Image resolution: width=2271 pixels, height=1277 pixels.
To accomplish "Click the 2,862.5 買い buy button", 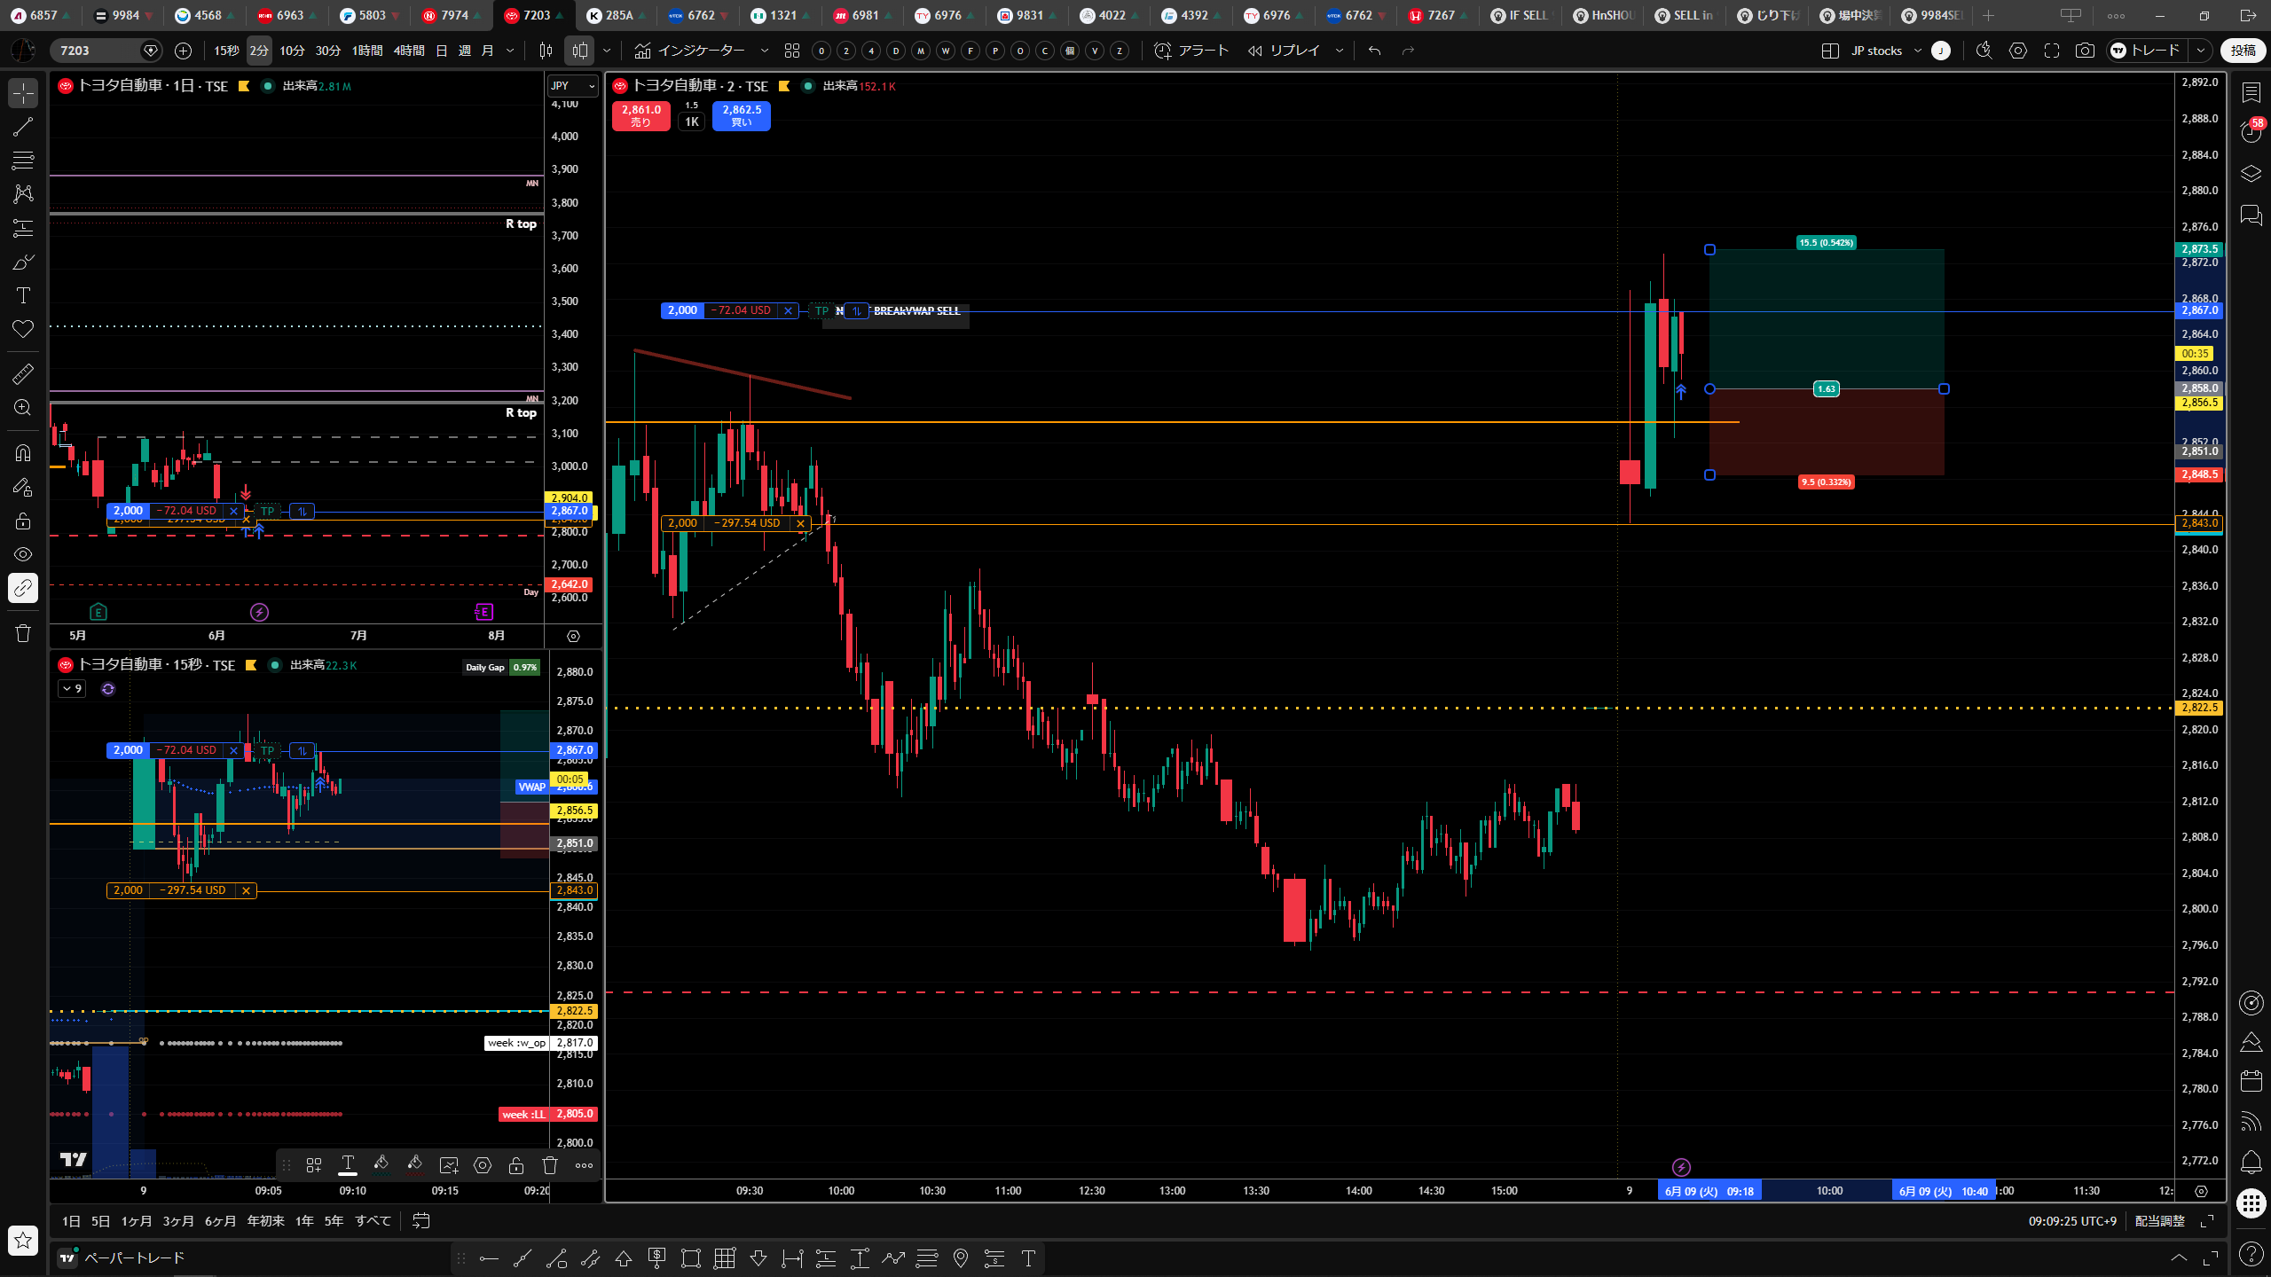I will coord(742,115).
